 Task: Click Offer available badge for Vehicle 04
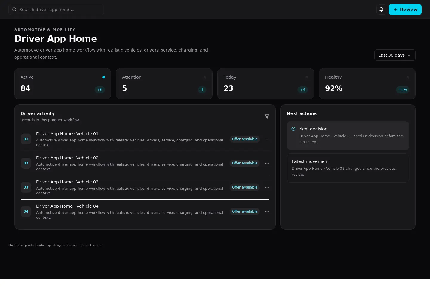click(x=245, y=211)
